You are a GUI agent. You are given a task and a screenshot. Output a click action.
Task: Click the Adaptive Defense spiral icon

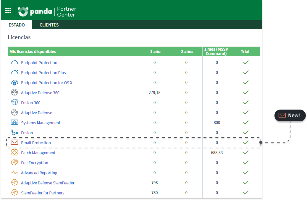point(14,113)
